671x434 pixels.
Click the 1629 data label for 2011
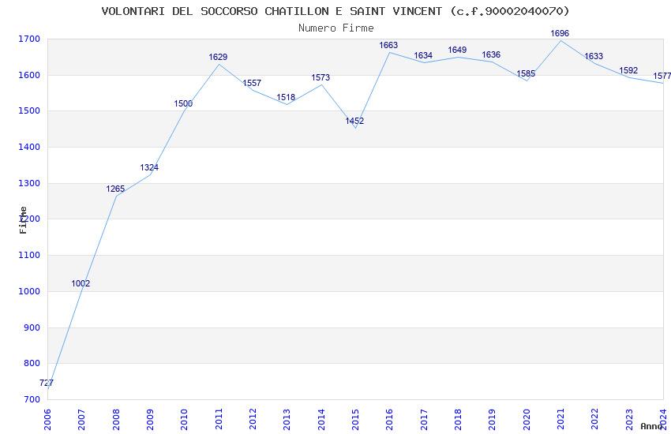pyautogui.click(x=218, y=57)
